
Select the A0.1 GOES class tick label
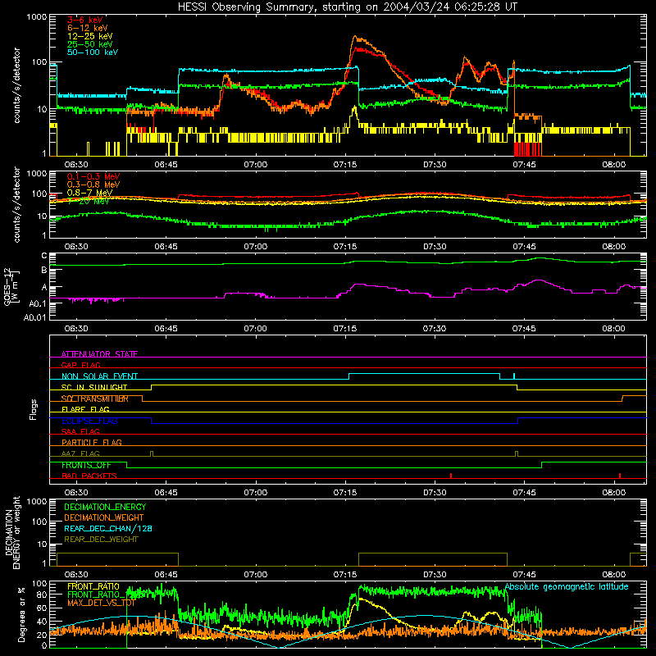[x=37, y=303]
